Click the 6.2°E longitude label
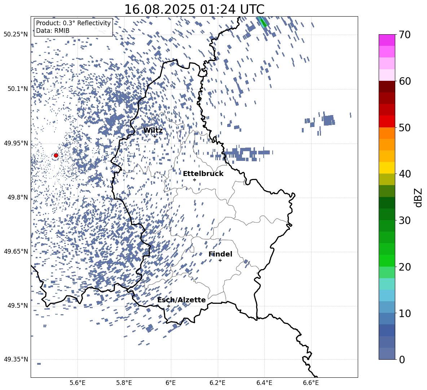 click(217, 383)
